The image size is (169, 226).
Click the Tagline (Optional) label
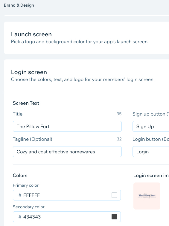click(x=32, y=139)
